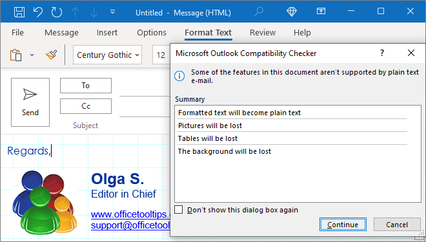Open the Review tab

[263, 33]
